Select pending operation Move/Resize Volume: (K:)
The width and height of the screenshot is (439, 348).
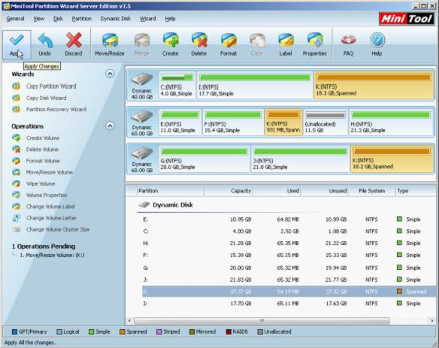(52, 256)
